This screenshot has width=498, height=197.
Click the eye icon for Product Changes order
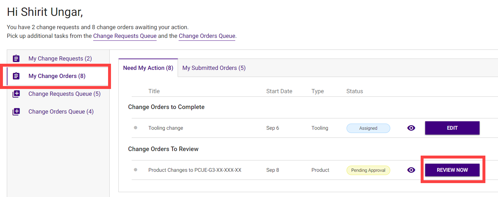tap(411, 170)
